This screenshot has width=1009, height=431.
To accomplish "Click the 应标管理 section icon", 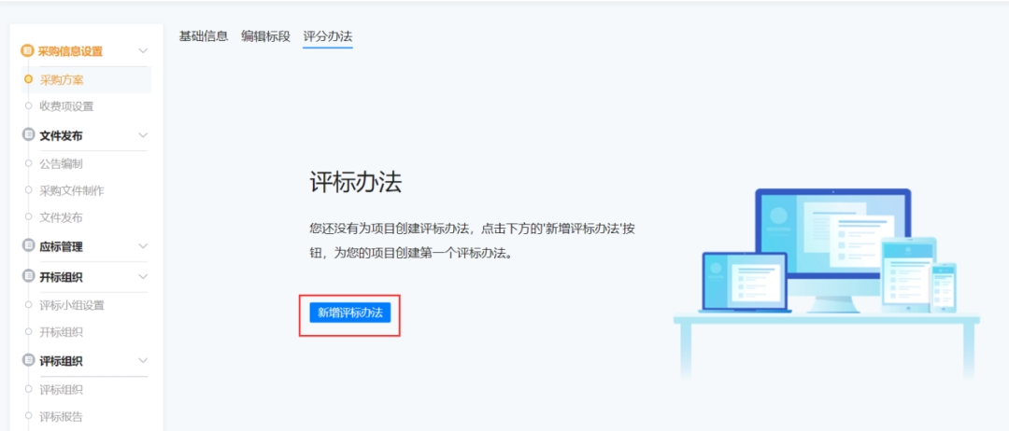I will 28,246.
